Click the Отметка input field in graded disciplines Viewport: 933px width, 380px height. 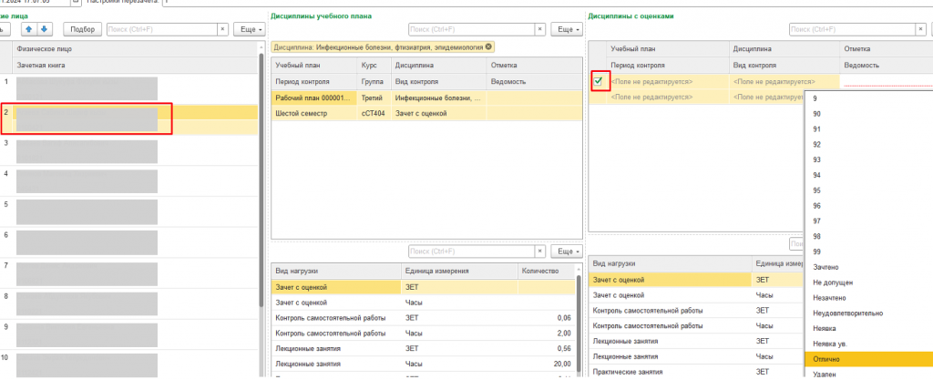click(x=884, y=82)
